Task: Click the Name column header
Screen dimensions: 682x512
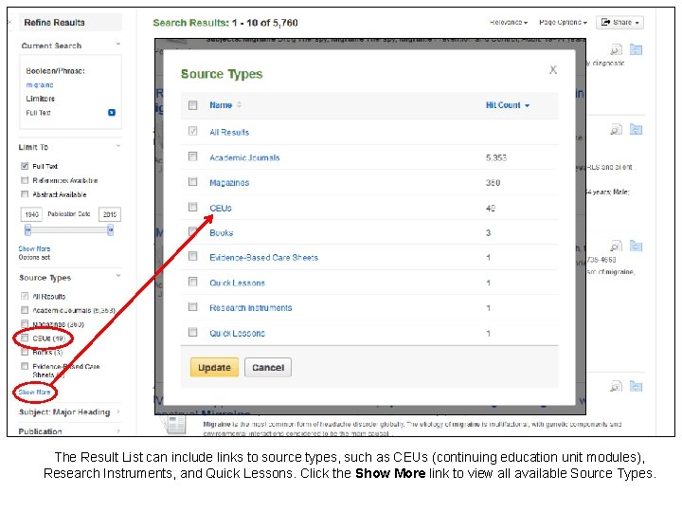Action: point(221,105)
